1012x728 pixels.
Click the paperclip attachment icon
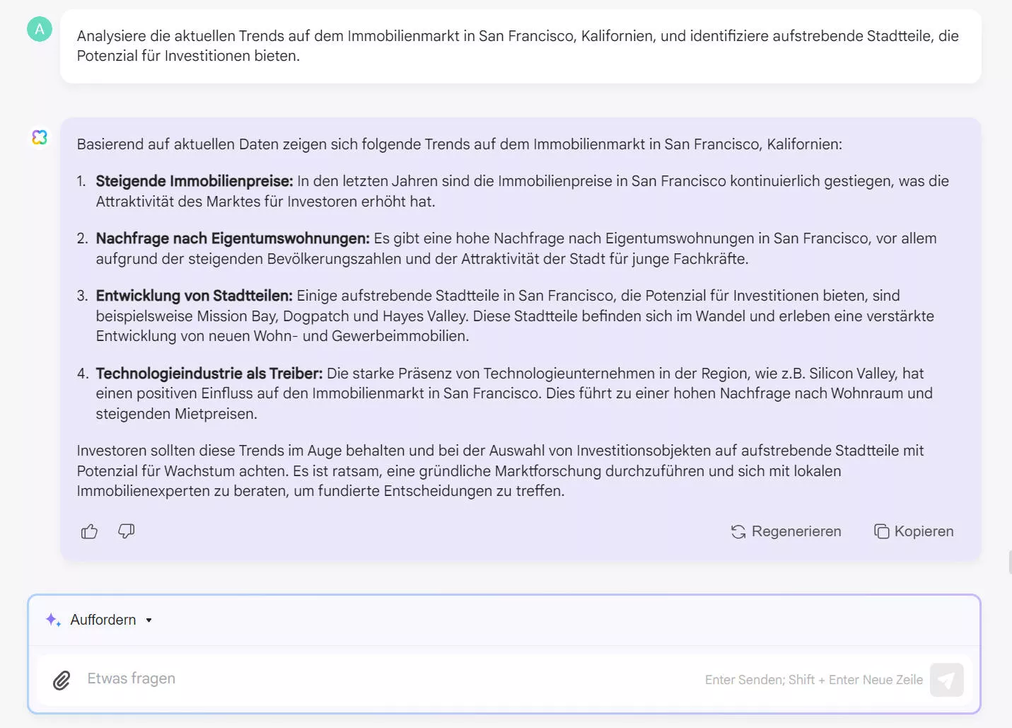tap(62, 680)
